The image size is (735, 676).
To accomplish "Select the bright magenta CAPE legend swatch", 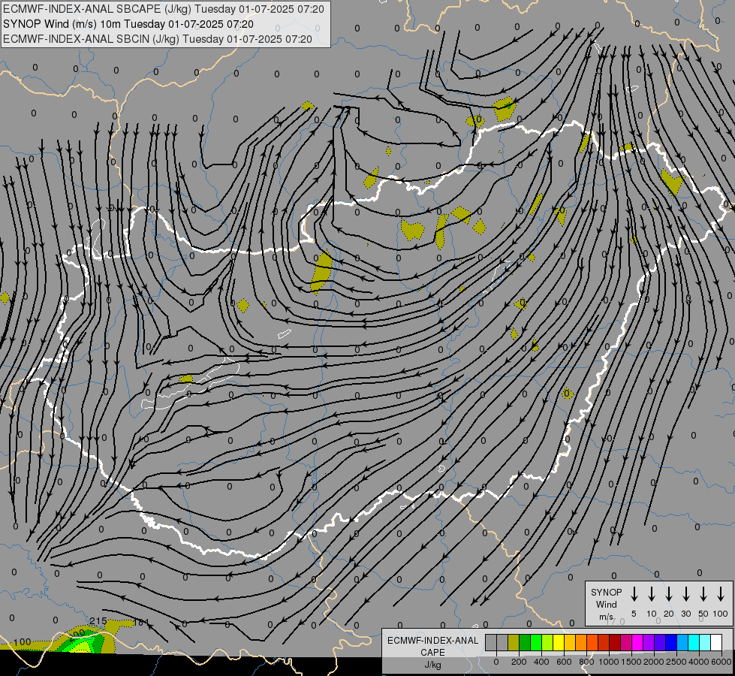I will pos(637,642).
